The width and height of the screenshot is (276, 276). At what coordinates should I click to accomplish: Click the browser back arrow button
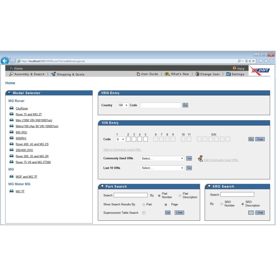point(5,61)
